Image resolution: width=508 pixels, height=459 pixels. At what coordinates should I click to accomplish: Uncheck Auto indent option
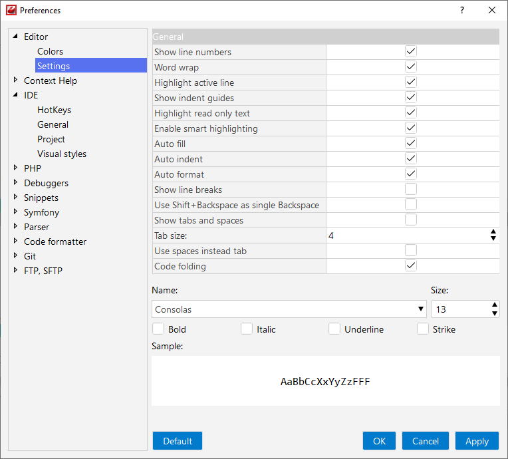[x=411, y=158]
